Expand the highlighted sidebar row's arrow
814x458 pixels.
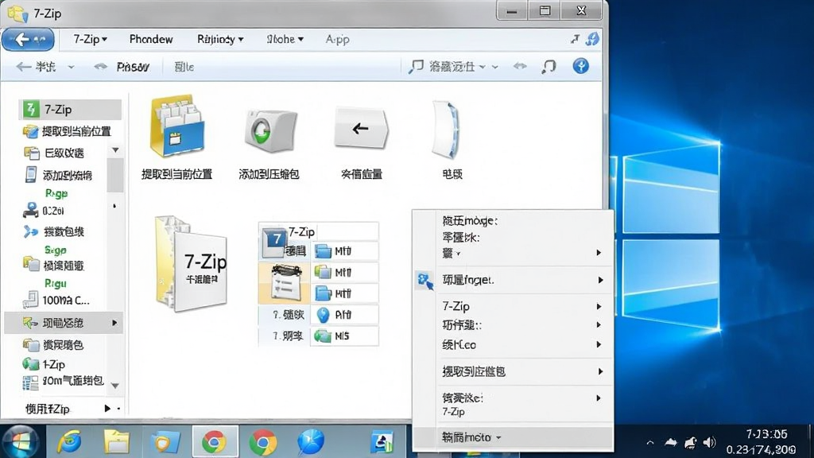tap(114, 323)
